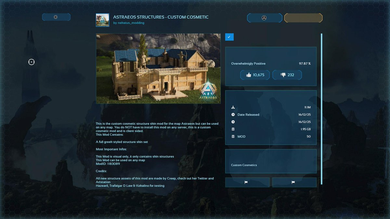390x219 pixels.
Task: Click the clock icon on the row with no label
Action: (233, 122)
